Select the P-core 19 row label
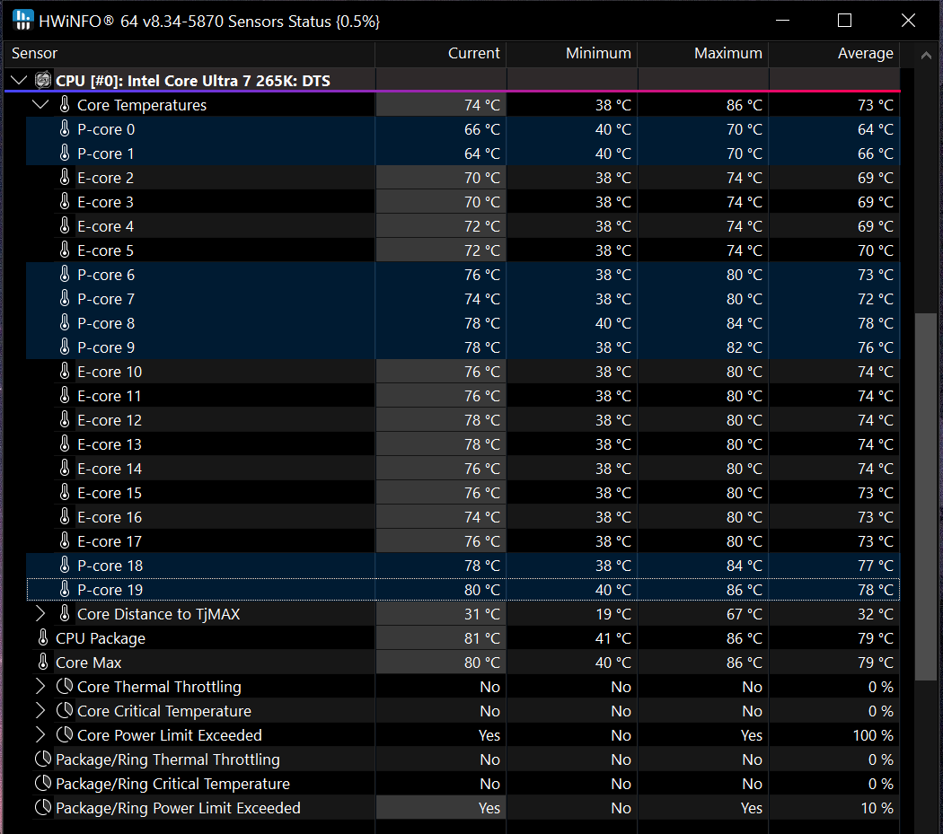Viewport: 943px width, 834px height. (110, 590)
